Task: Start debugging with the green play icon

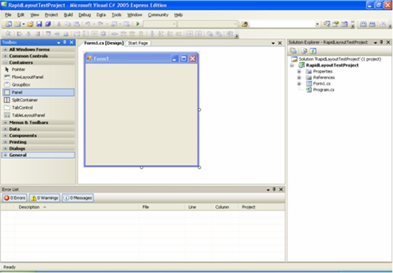Action: point(138,24)
